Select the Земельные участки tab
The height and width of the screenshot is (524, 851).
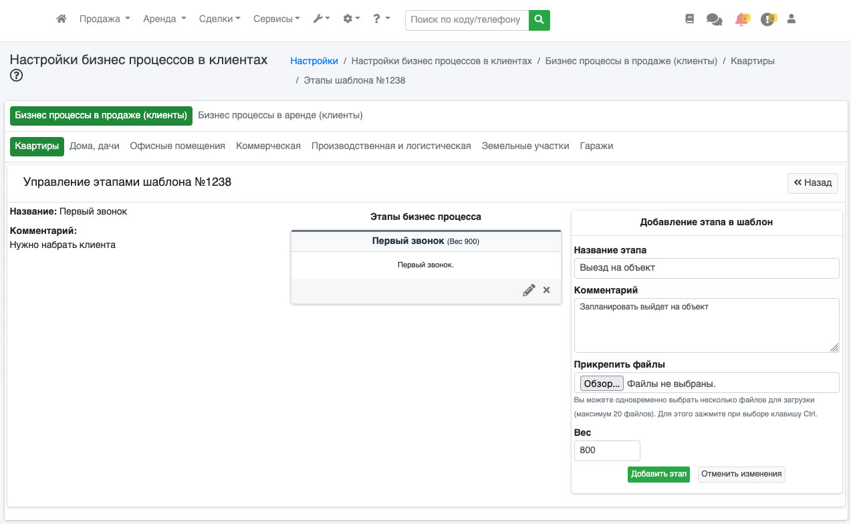525,146
